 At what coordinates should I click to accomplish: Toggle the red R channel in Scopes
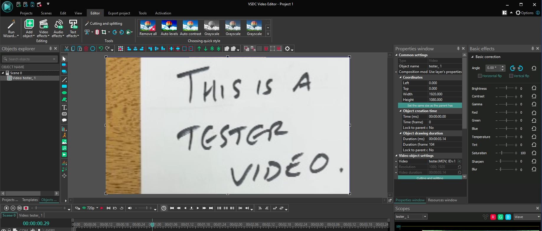[493, 217]
